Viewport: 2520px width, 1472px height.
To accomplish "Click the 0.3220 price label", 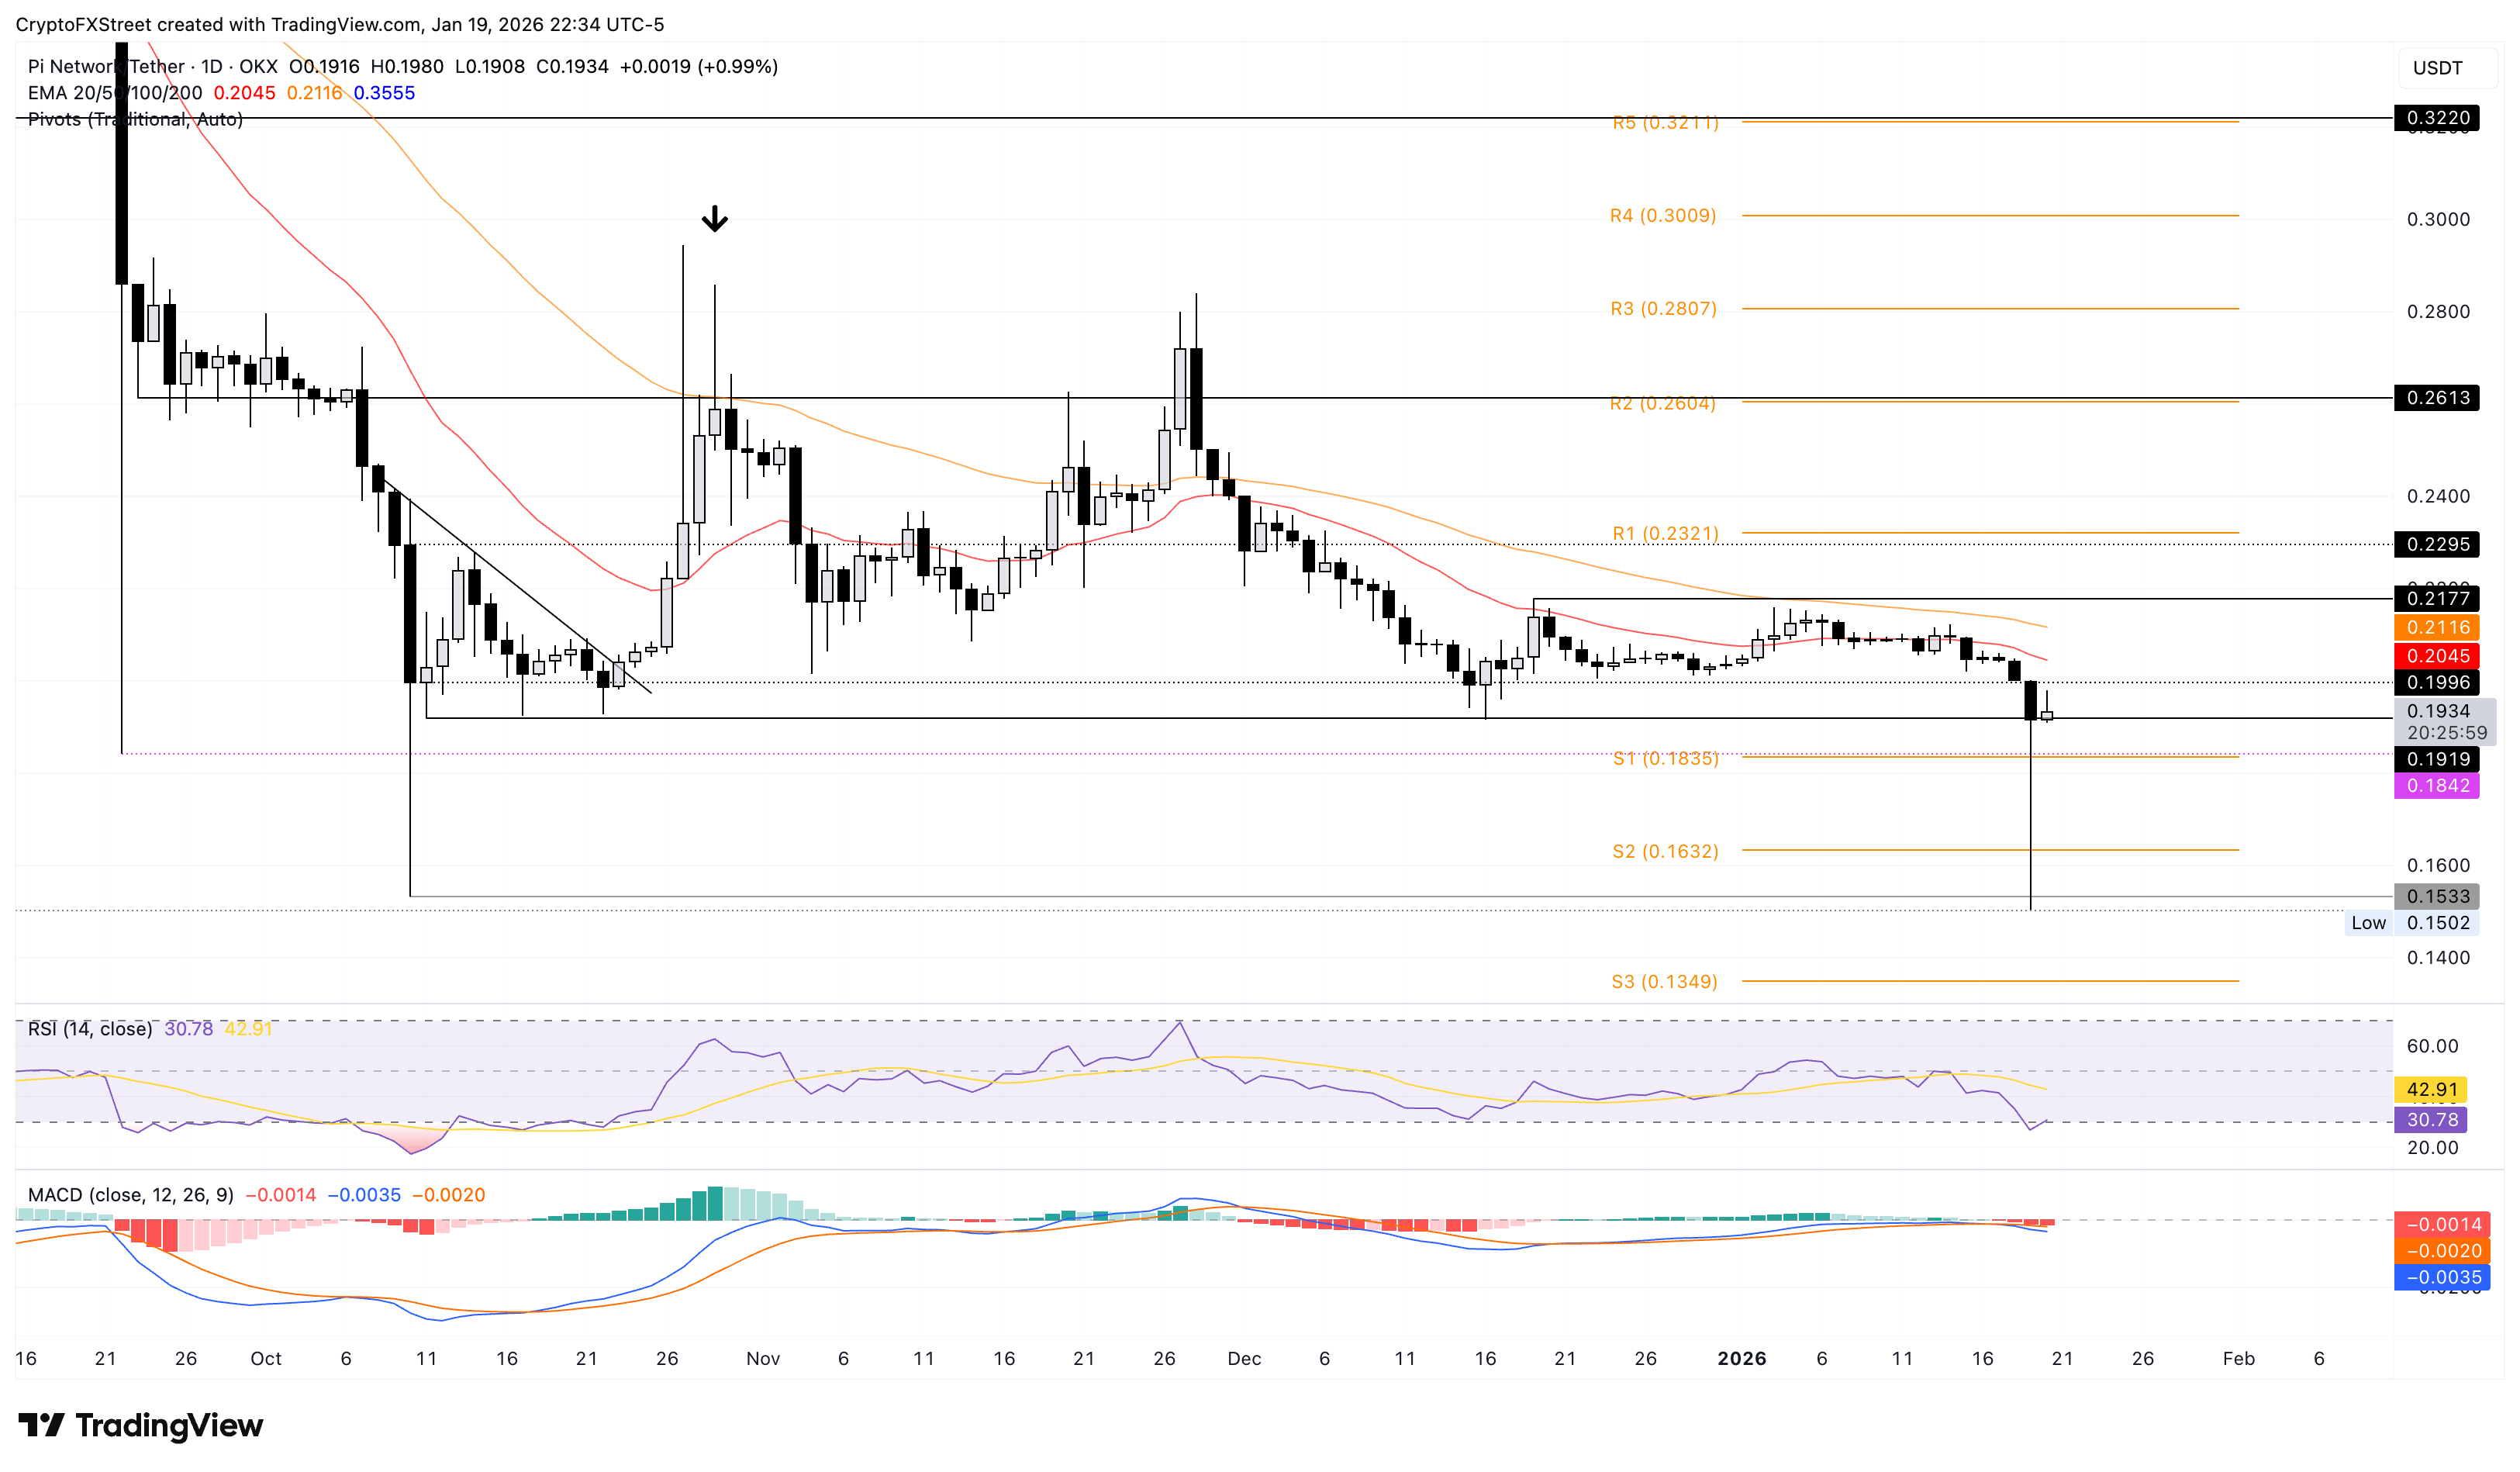I will [2436, 118].
